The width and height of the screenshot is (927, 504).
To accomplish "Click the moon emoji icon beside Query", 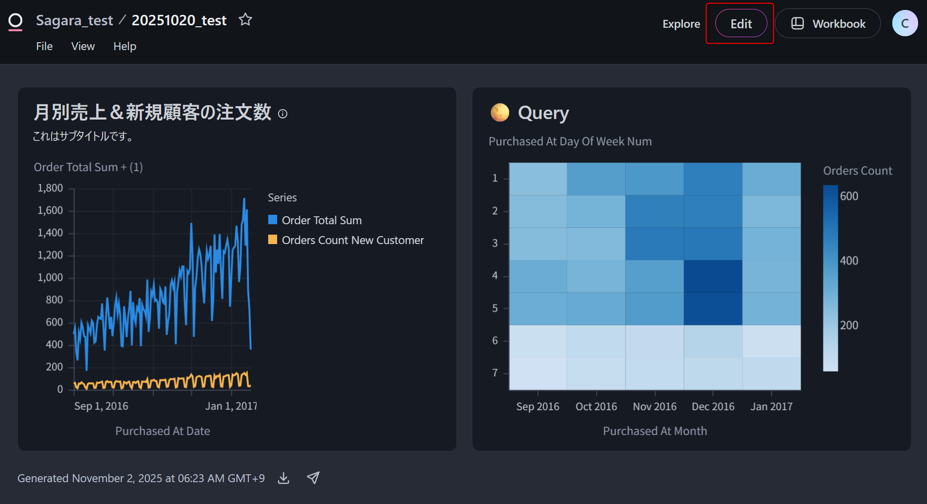I will pos(500,113).
